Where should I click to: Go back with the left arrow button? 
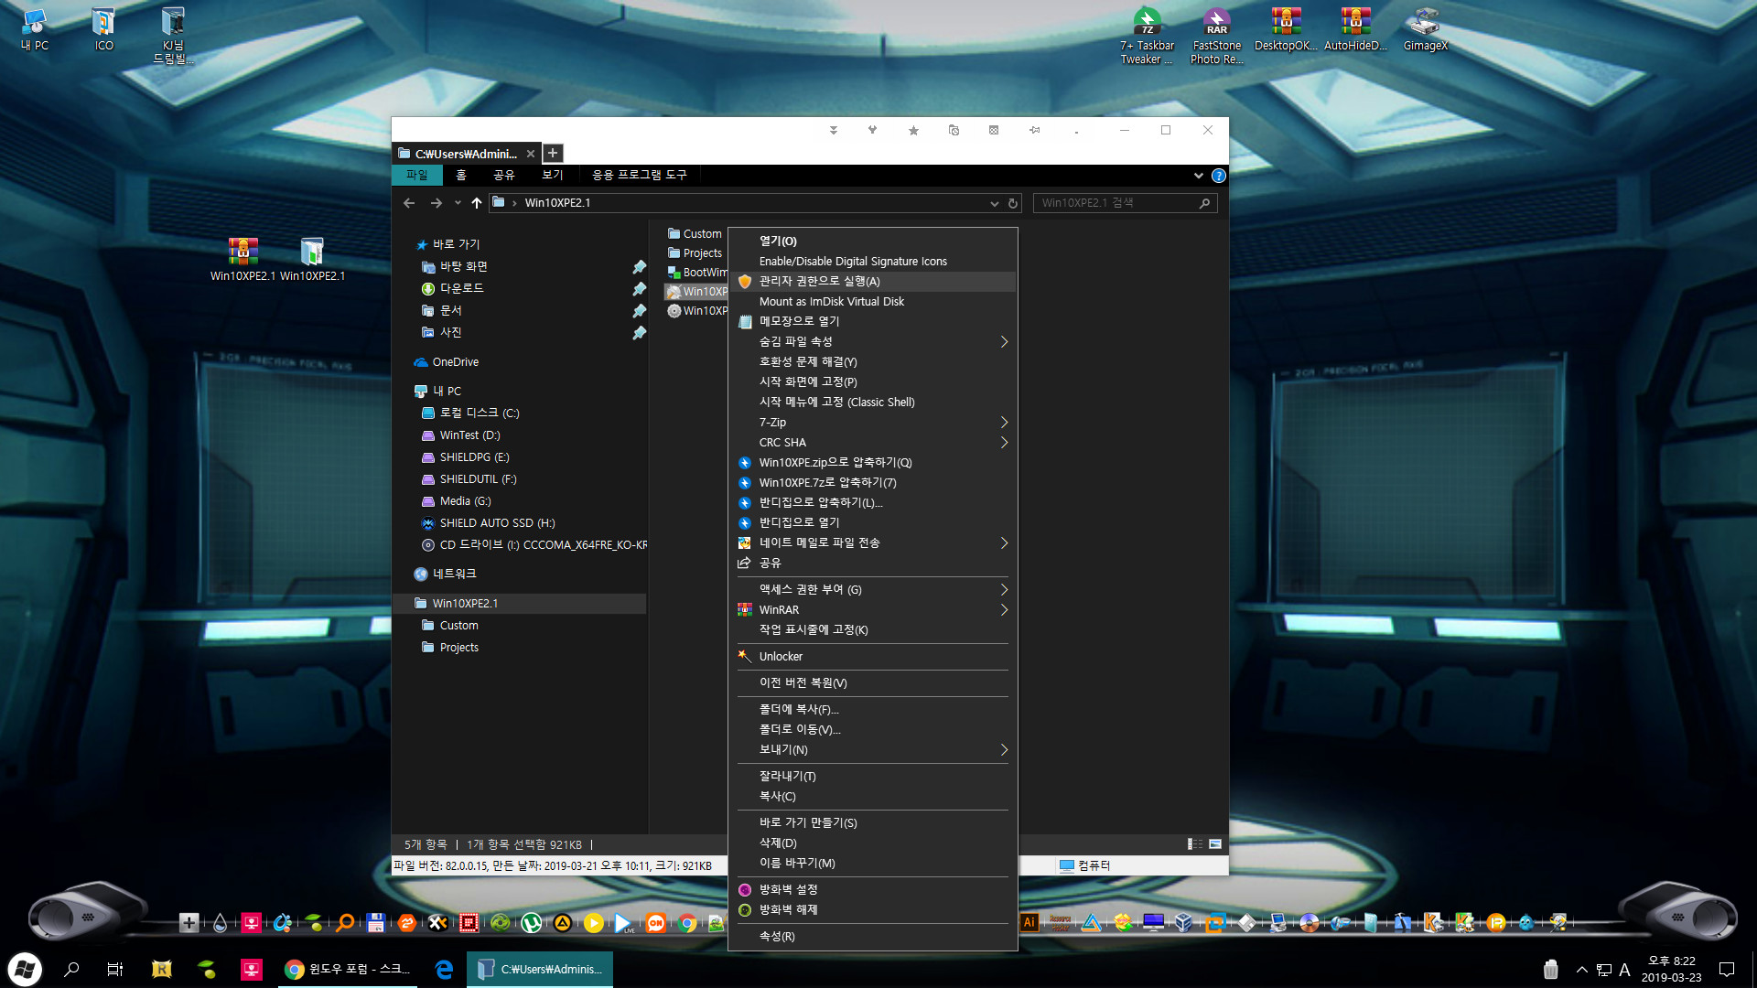(409, 203)
